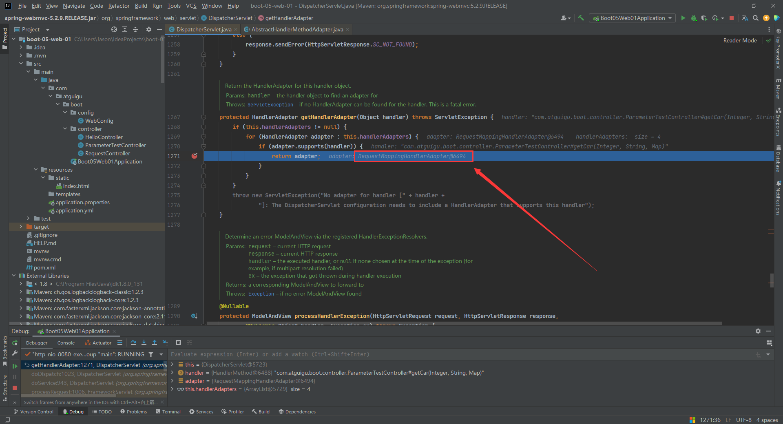
Task: Click the Step Into debugger icon
Action: (x=144, y=343)
